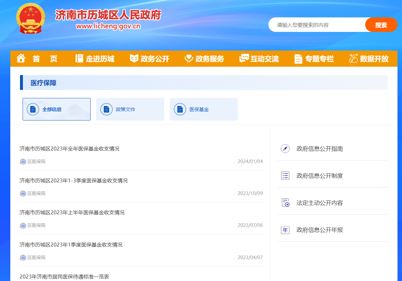Open 法定主动公开内容 link
Viewport: 402px width, 281px height.
tap(320, 203)
